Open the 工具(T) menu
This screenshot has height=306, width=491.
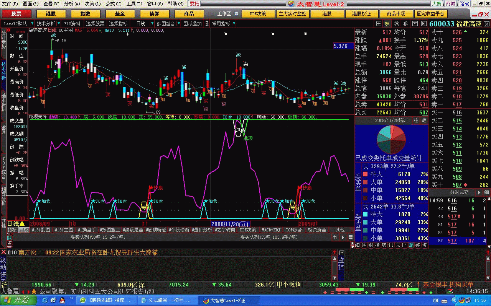click(134, 3)
